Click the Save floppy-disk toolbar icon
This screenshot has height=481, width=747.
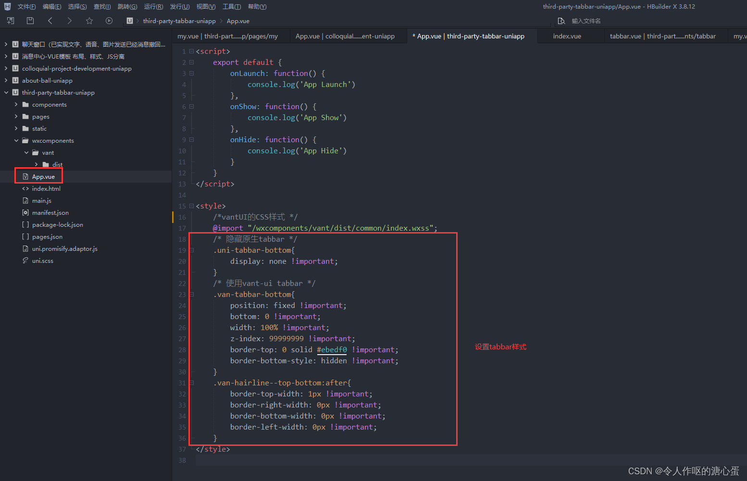tap(30, 21)
